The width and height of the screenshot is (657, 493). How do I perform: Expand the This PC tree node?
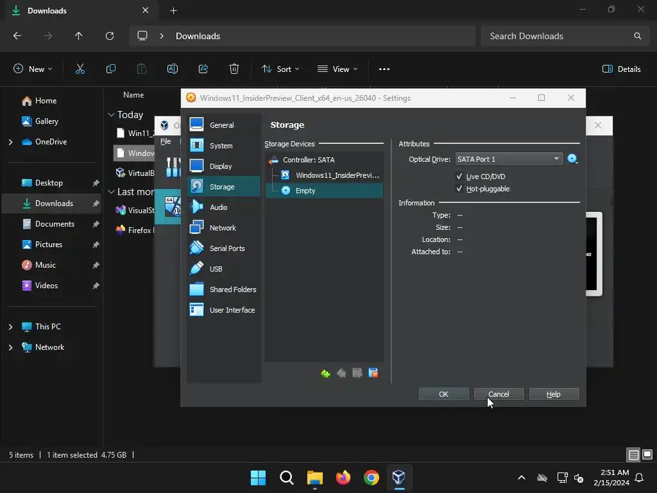point(10,327)
